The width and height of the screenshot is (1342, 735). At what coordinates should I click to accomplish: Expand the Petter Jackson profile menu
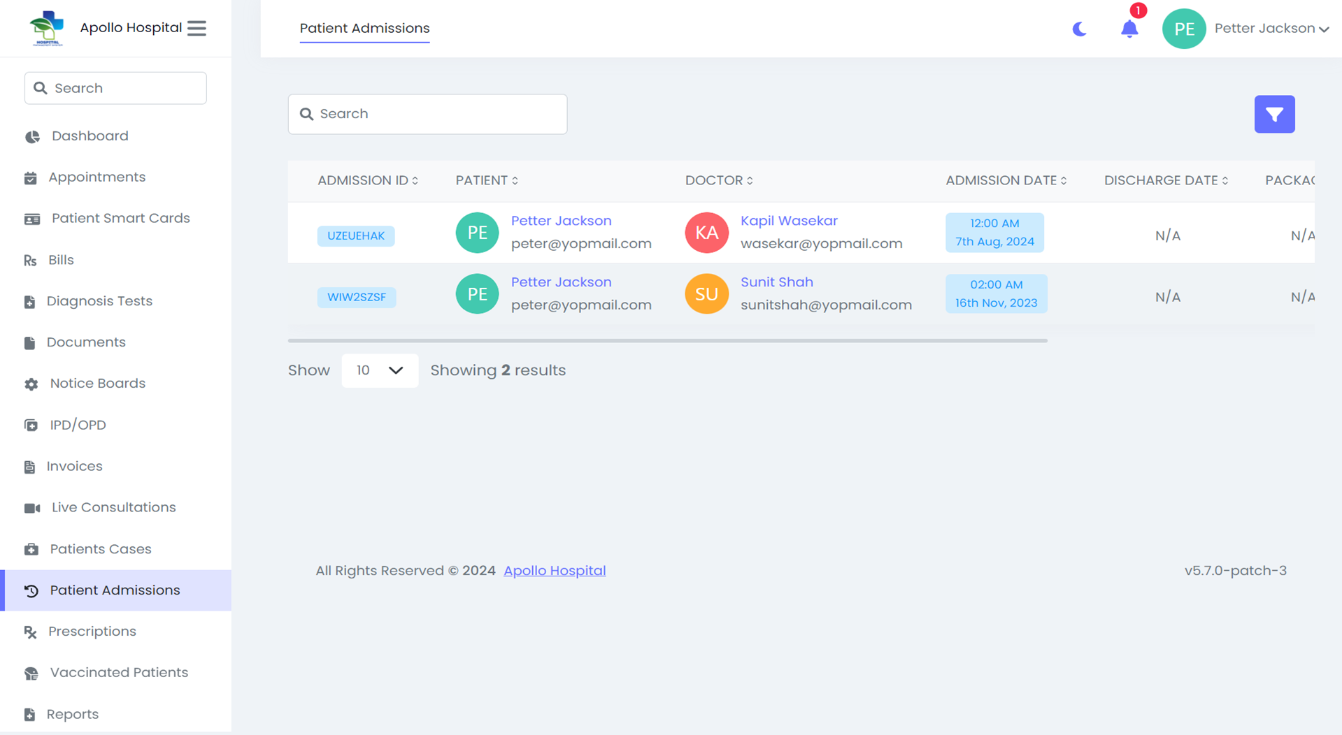tap(1269, 29)
